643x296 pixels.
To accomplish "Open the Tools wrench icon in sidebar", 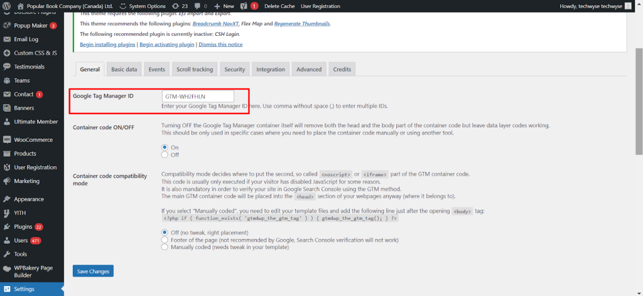I will point(7,254).
